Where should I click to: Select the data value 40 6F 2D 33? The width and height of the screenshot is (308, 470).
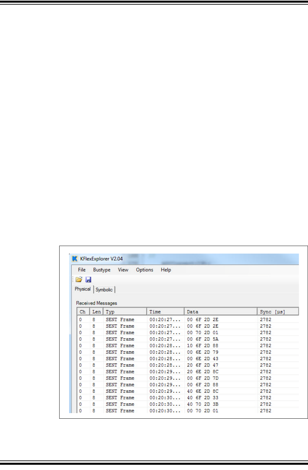203,398
